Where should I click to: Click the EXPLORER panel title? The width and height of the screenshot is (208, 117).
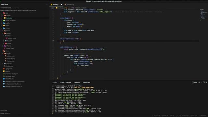[5, 5]
